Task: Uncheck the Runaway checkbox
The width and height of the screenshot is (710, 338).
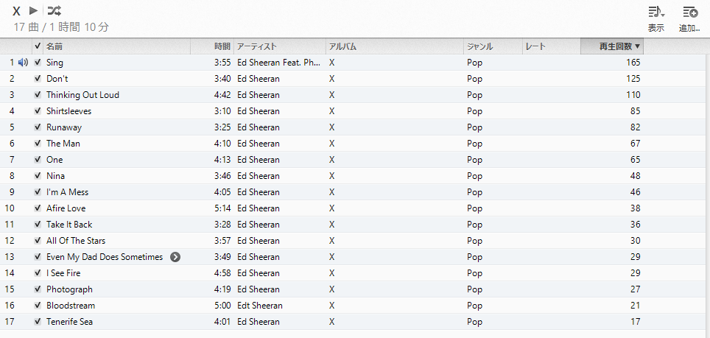Action: tap(38, 127)
